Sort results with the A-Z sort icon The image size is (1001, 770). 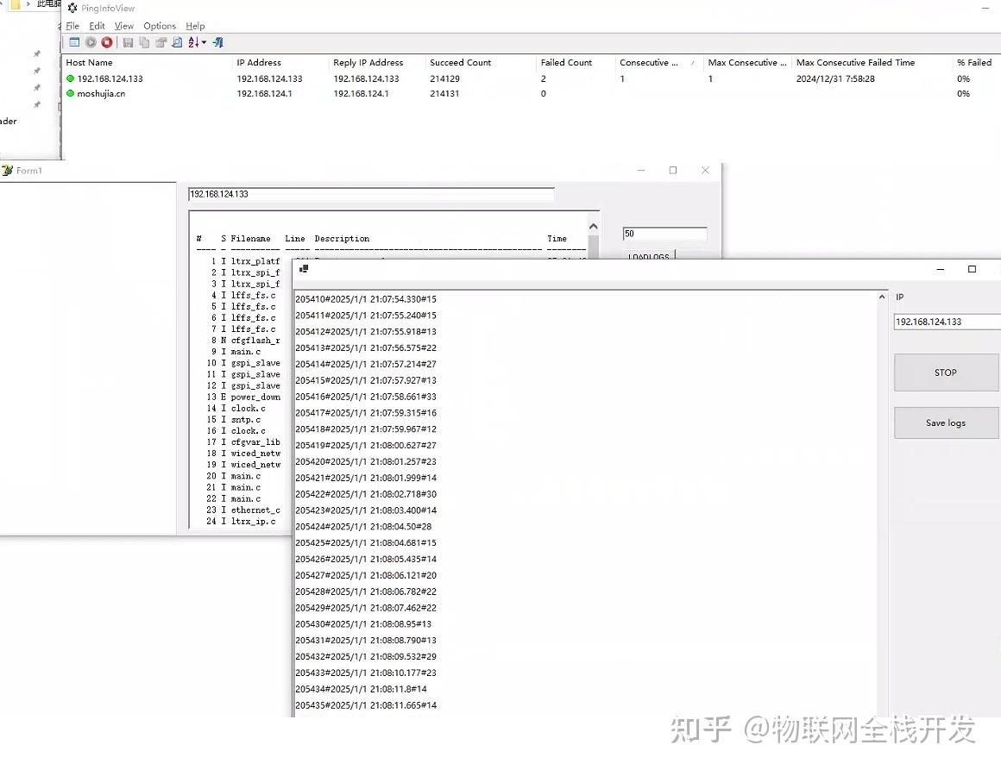pyautogui.click(x=193, y=42)
